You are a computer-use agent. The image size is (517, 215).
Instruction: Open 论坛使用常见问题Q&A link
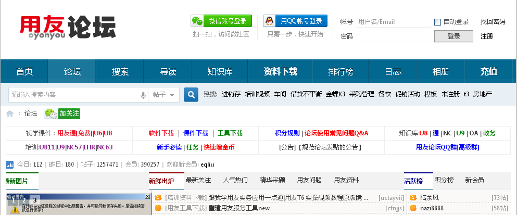(x=336, y=133)
